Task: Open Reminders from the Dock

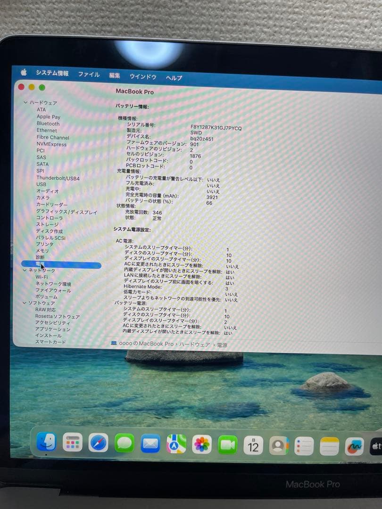Action: (x=304, y=446)
